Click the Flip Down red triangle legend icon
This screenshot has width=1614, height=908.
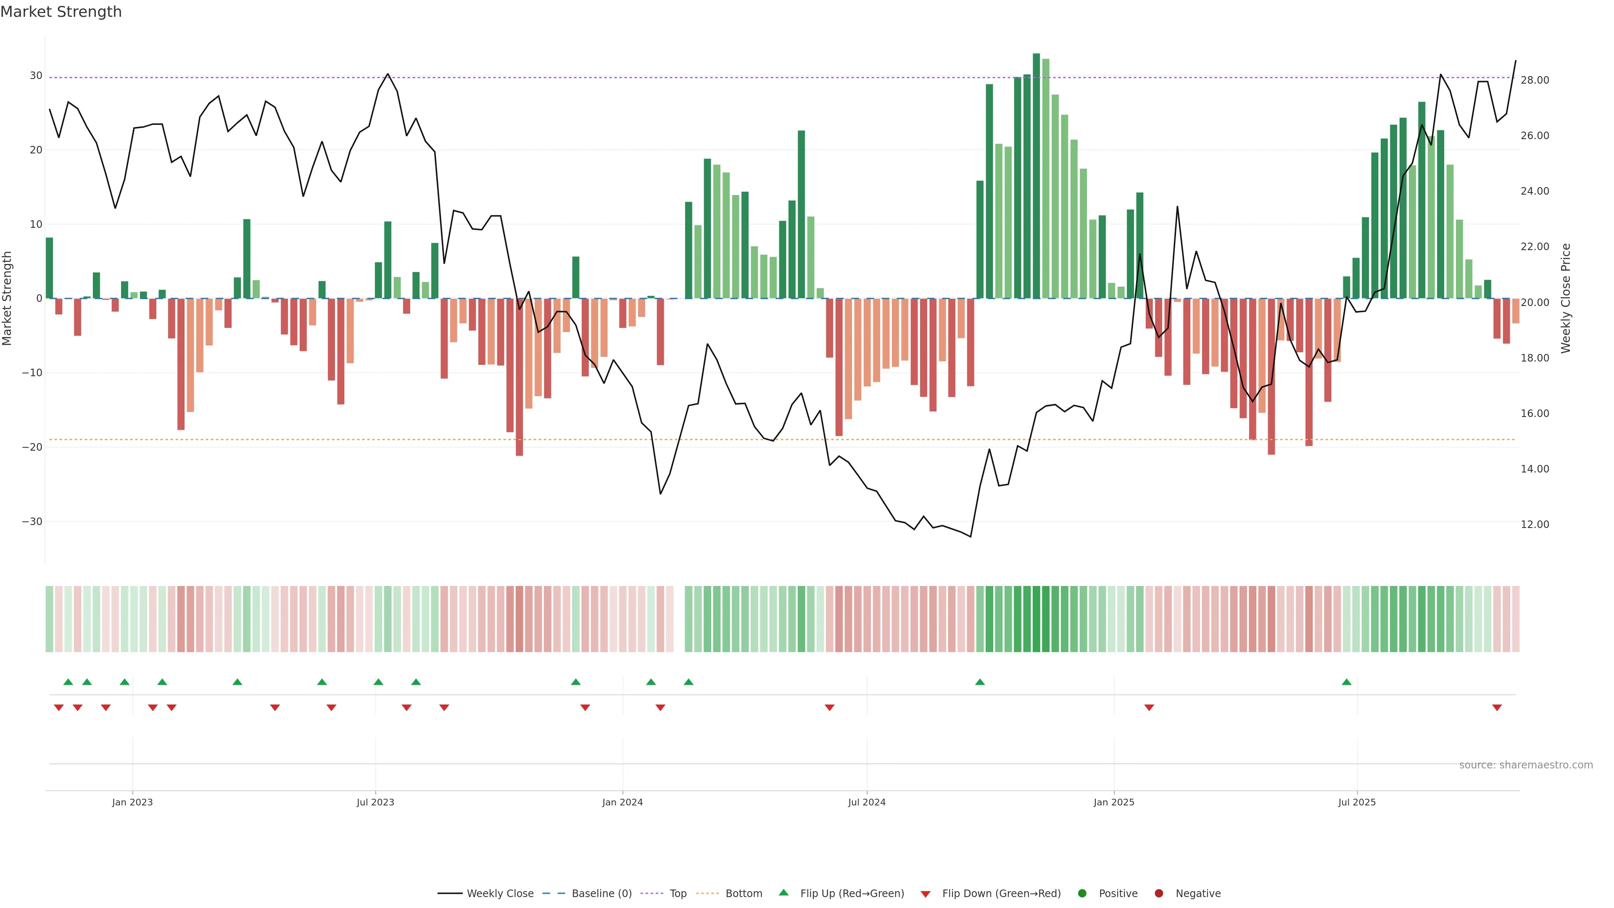pyautogui.click(x=926, y=894)
